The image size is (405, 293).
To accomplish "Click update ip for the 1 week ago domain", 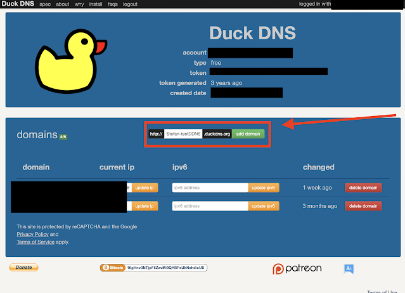I will 145,188.
